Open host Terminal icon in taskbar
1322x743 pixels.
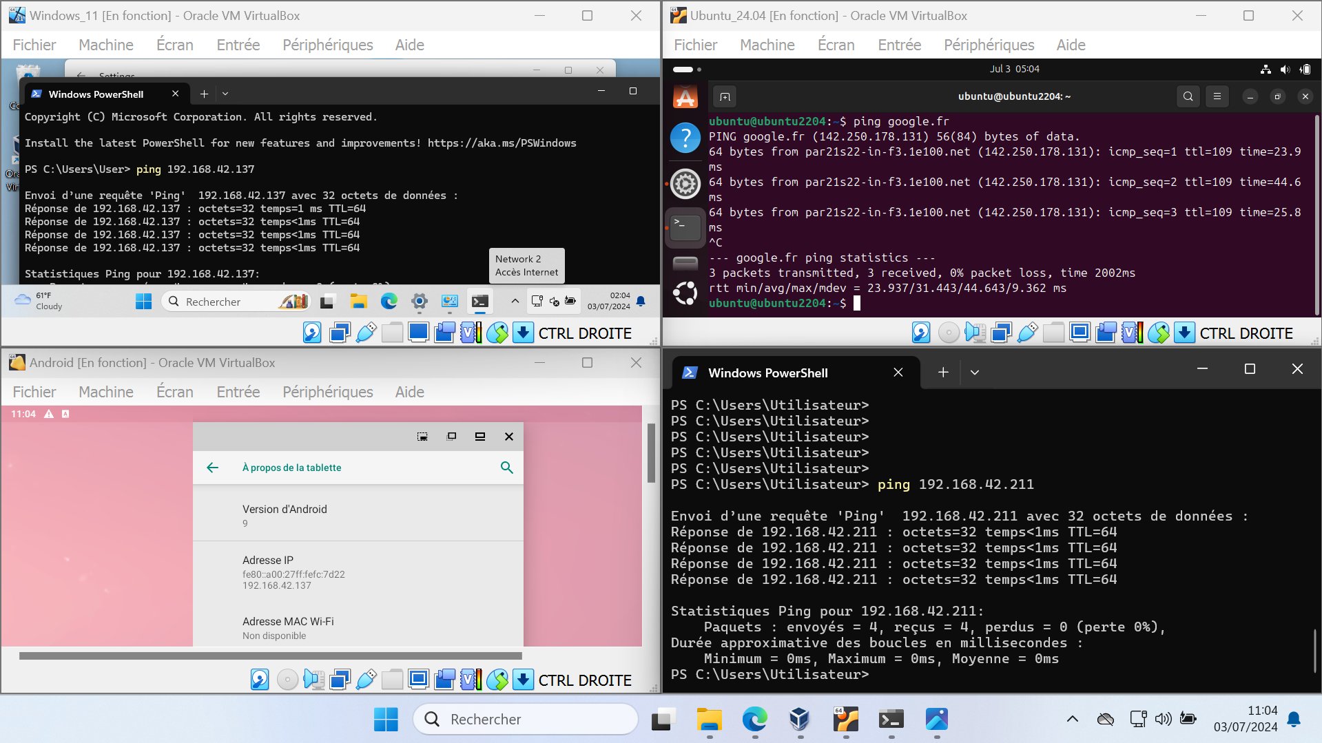(x=891, y=719)
